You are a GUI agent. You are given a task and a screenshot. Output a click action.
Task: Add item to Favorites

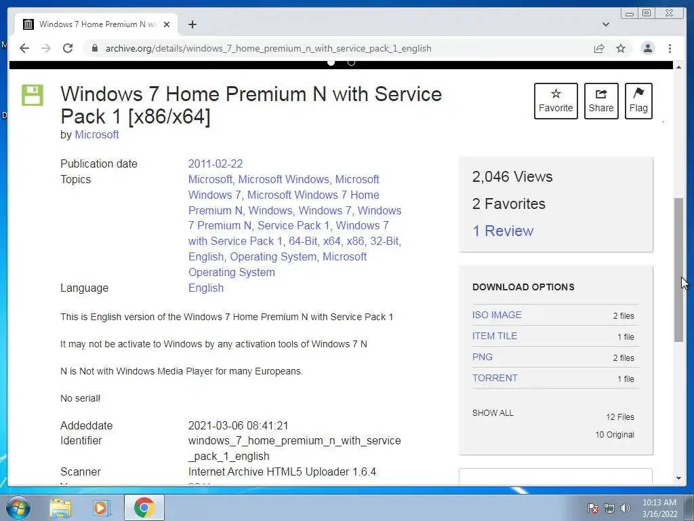[x=556, y=101]
